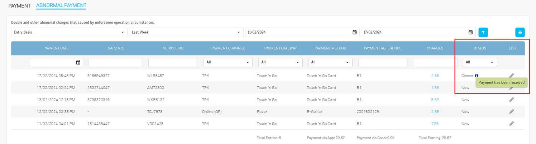Click edit pencil for vehicle WKE8132
Viewport: 536px width, 144px height.
pos(512,100)
